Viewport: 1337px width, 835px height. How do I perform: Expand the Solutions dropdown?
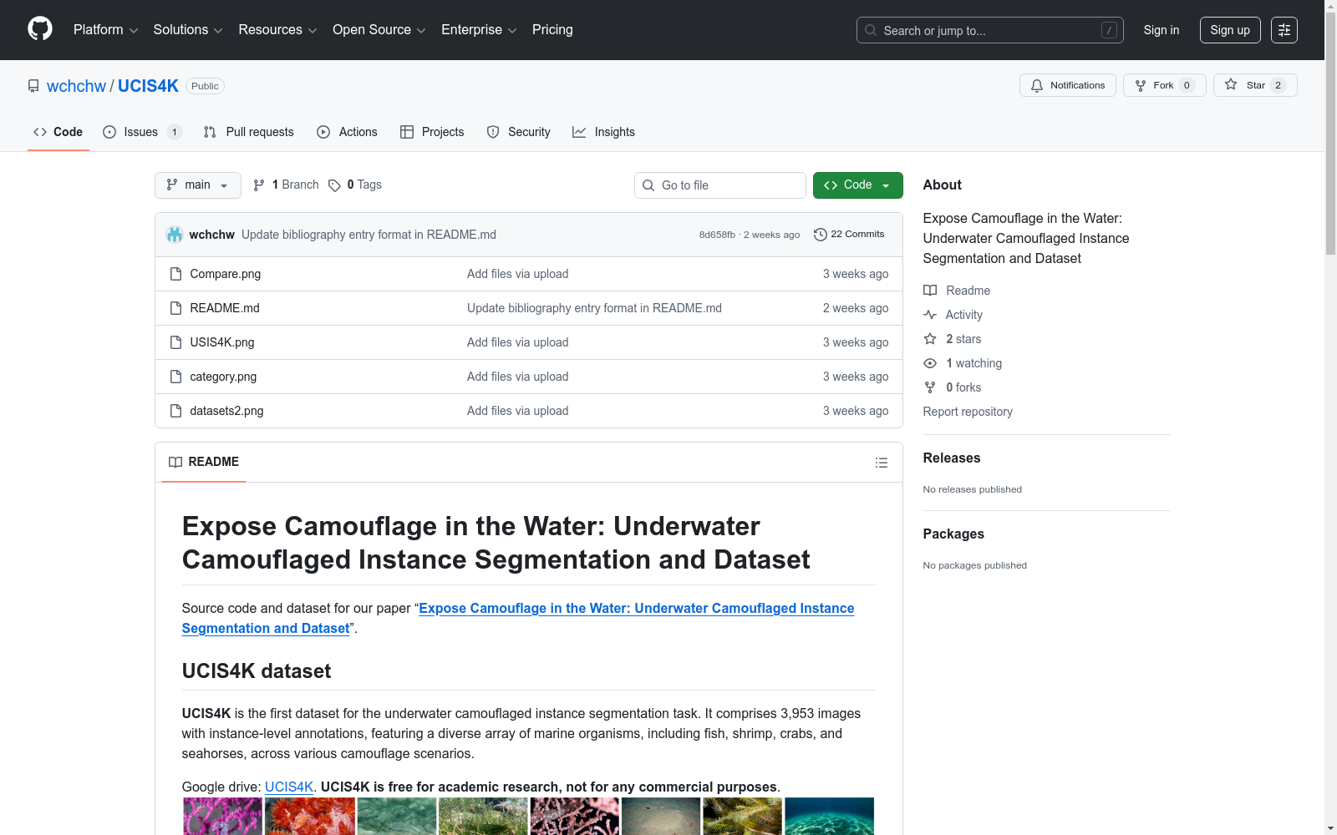tap(188, 30)
